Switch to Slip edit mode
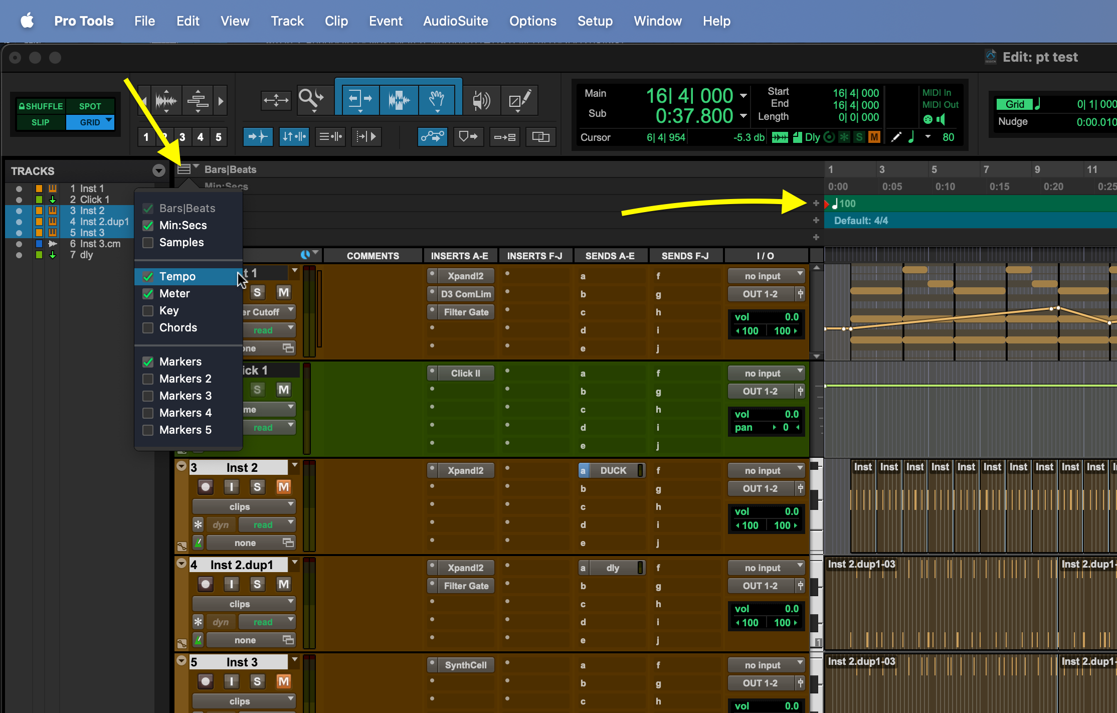This screenshot has width=1117, height=713. (41, 122)
